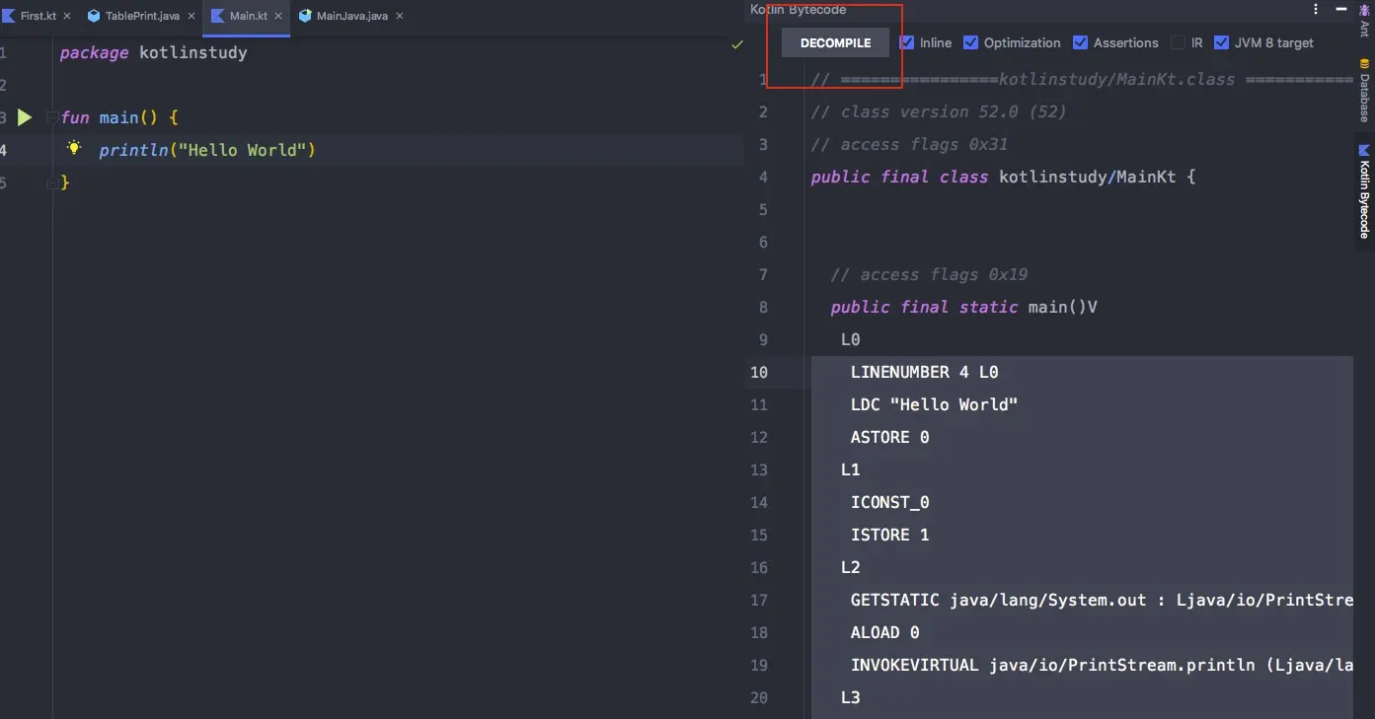This screenshot has width=1375, height=719.
Task: Click the DECOMPILE button
Action: pos(835,42)
